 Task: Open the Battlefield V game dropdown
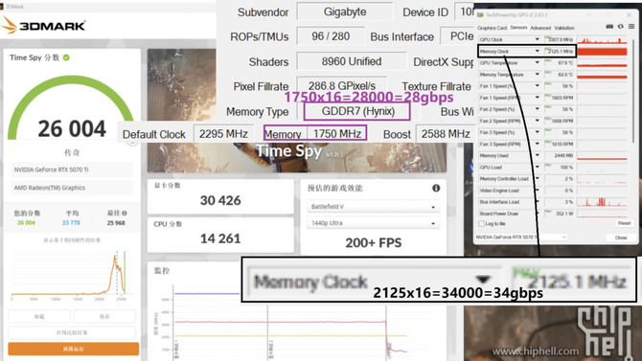pyautogui.click(x=373, y=207)
